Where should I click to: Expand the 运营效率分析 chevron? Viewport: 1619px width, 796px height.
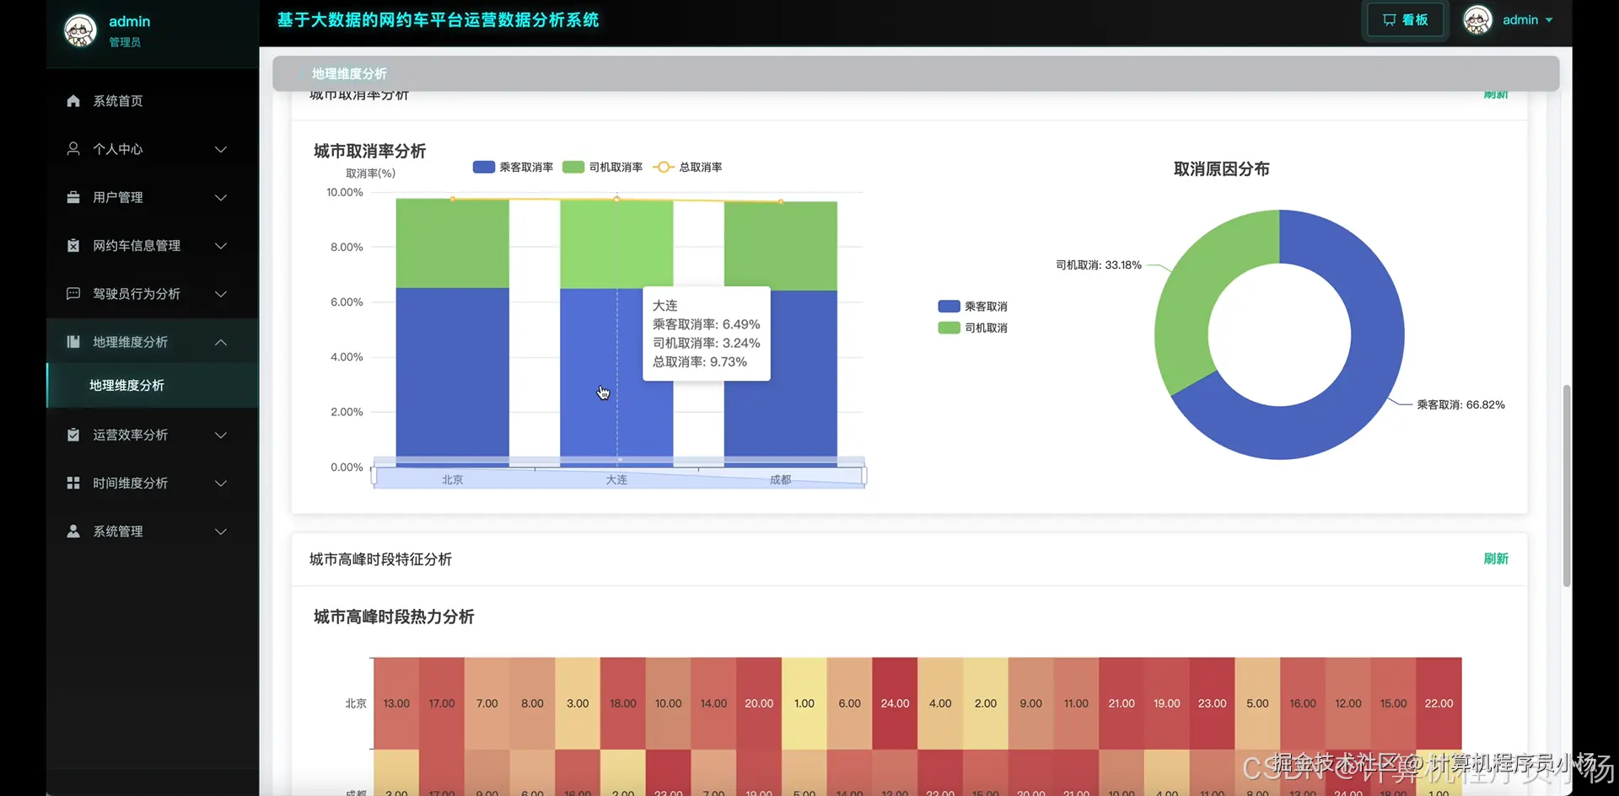[221, 435]
